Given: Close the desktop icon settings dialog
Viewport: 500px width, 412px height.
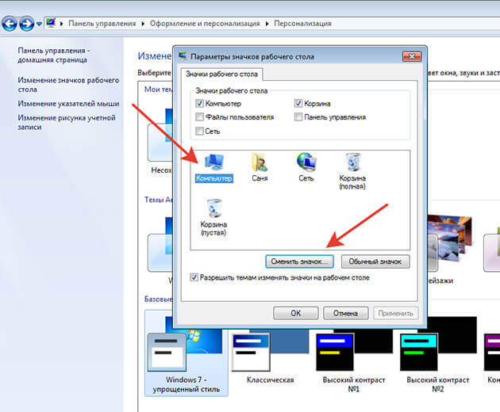Looking at the screenshot, I should [412, 56].
